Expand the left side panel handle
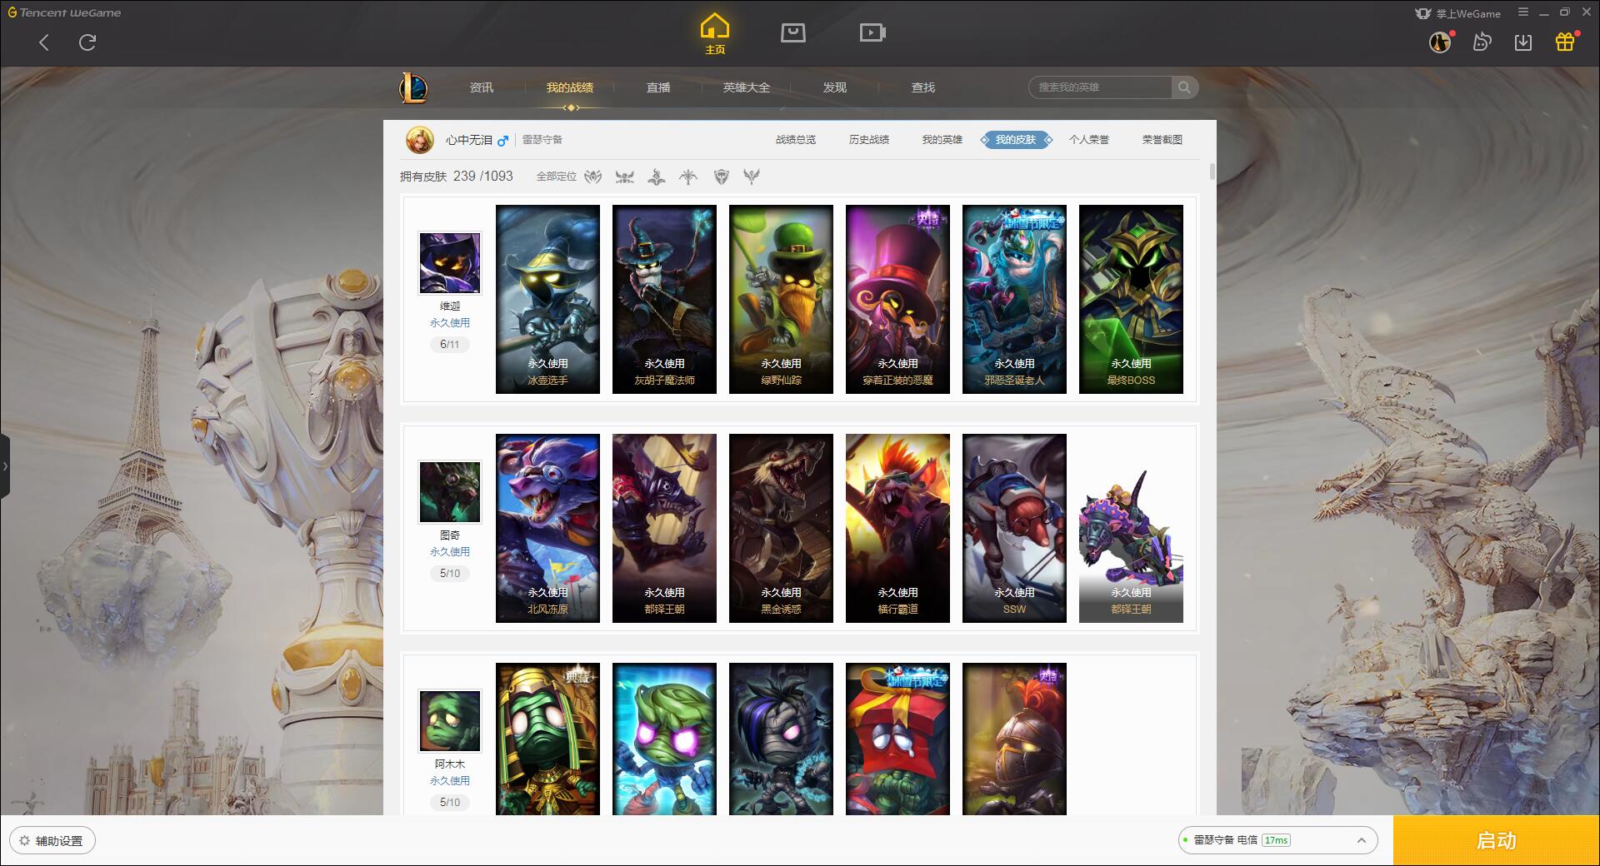 (x=5, y=466)
